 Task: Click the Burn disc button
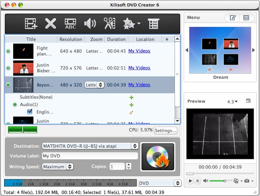pyautogui.click(x=158, y=156)
